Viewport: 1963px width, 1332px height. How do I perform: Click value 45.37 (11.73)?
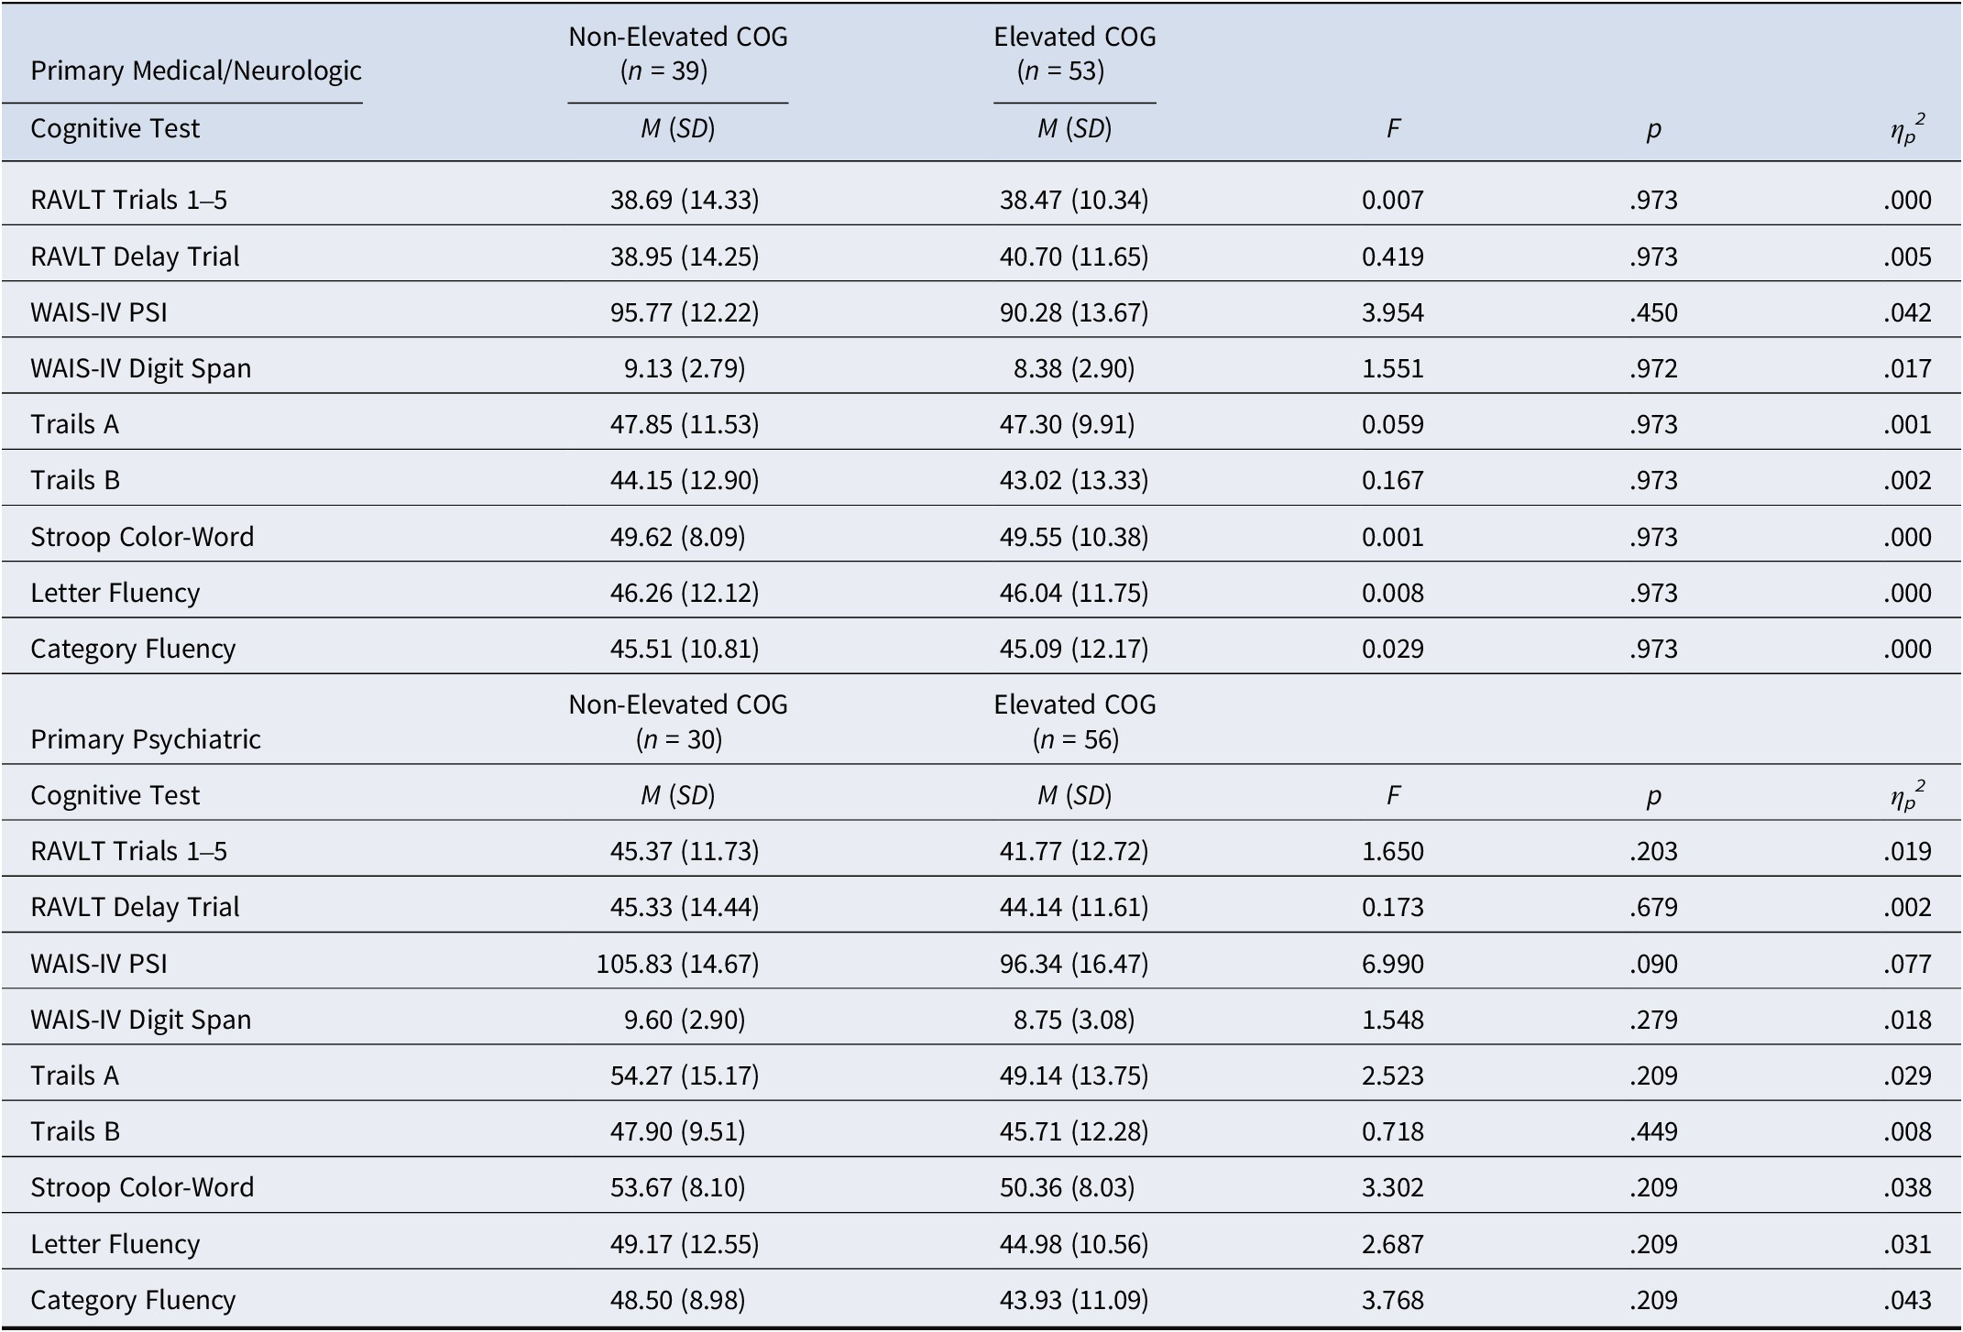tap(685, 851)
